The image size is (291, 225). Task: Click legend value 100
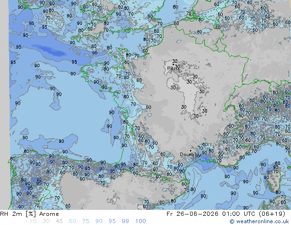[x=140, y=221]
